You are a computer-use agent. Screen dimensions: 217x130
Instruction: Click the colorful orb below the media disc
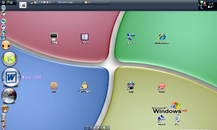coord(5,108)
